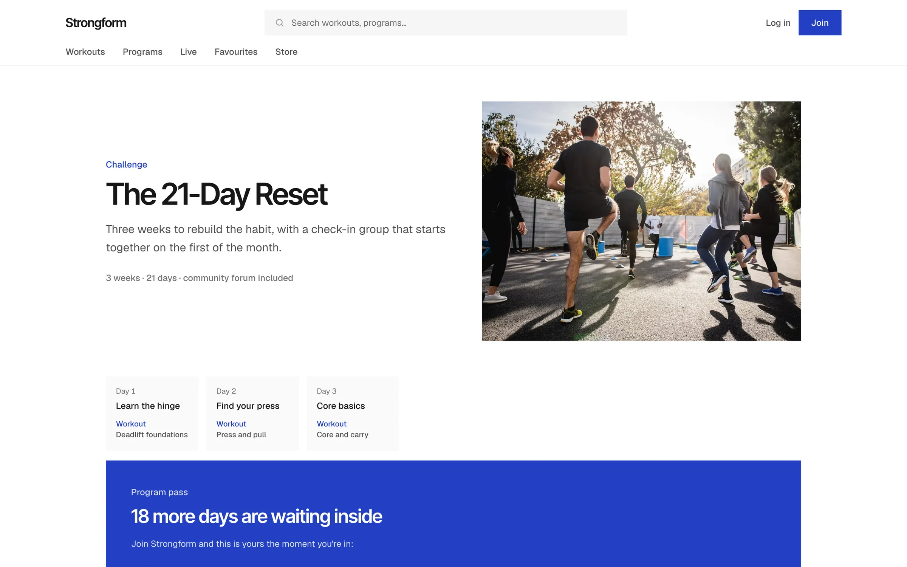Focus the Search workouts, programs field
907x567 pixels.
pos(446,23)
